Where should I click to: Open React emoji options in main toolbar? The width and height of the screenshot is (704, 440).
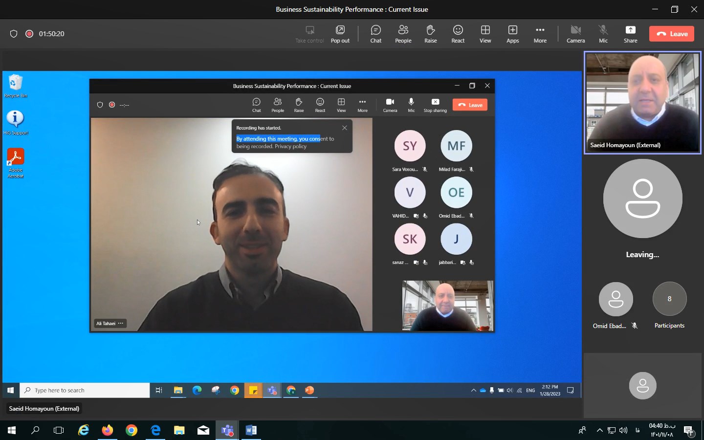458,34
